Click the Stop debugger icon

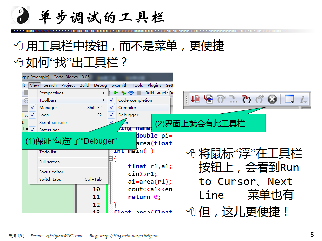pos(272,99)
